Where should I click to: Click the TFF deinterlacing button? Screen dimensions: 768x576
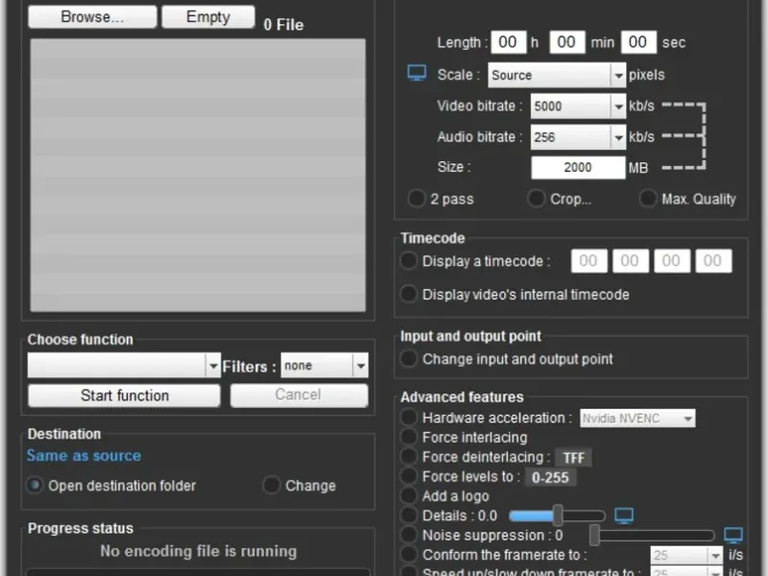tap(573, 458)
